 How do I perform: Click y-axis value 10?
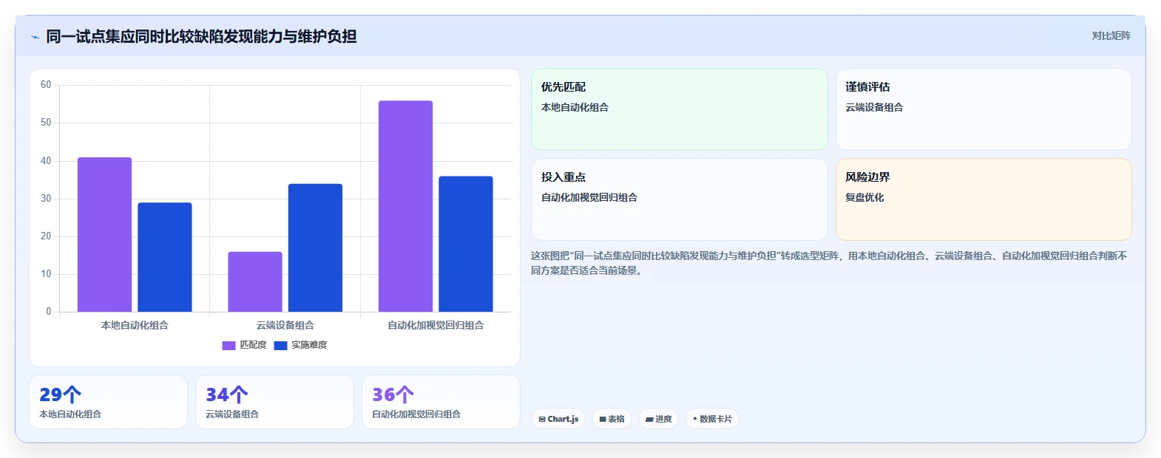tap(46, 274)
